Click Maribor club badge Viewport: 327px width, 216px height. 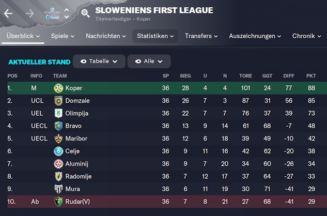click(x=58, y=138)
